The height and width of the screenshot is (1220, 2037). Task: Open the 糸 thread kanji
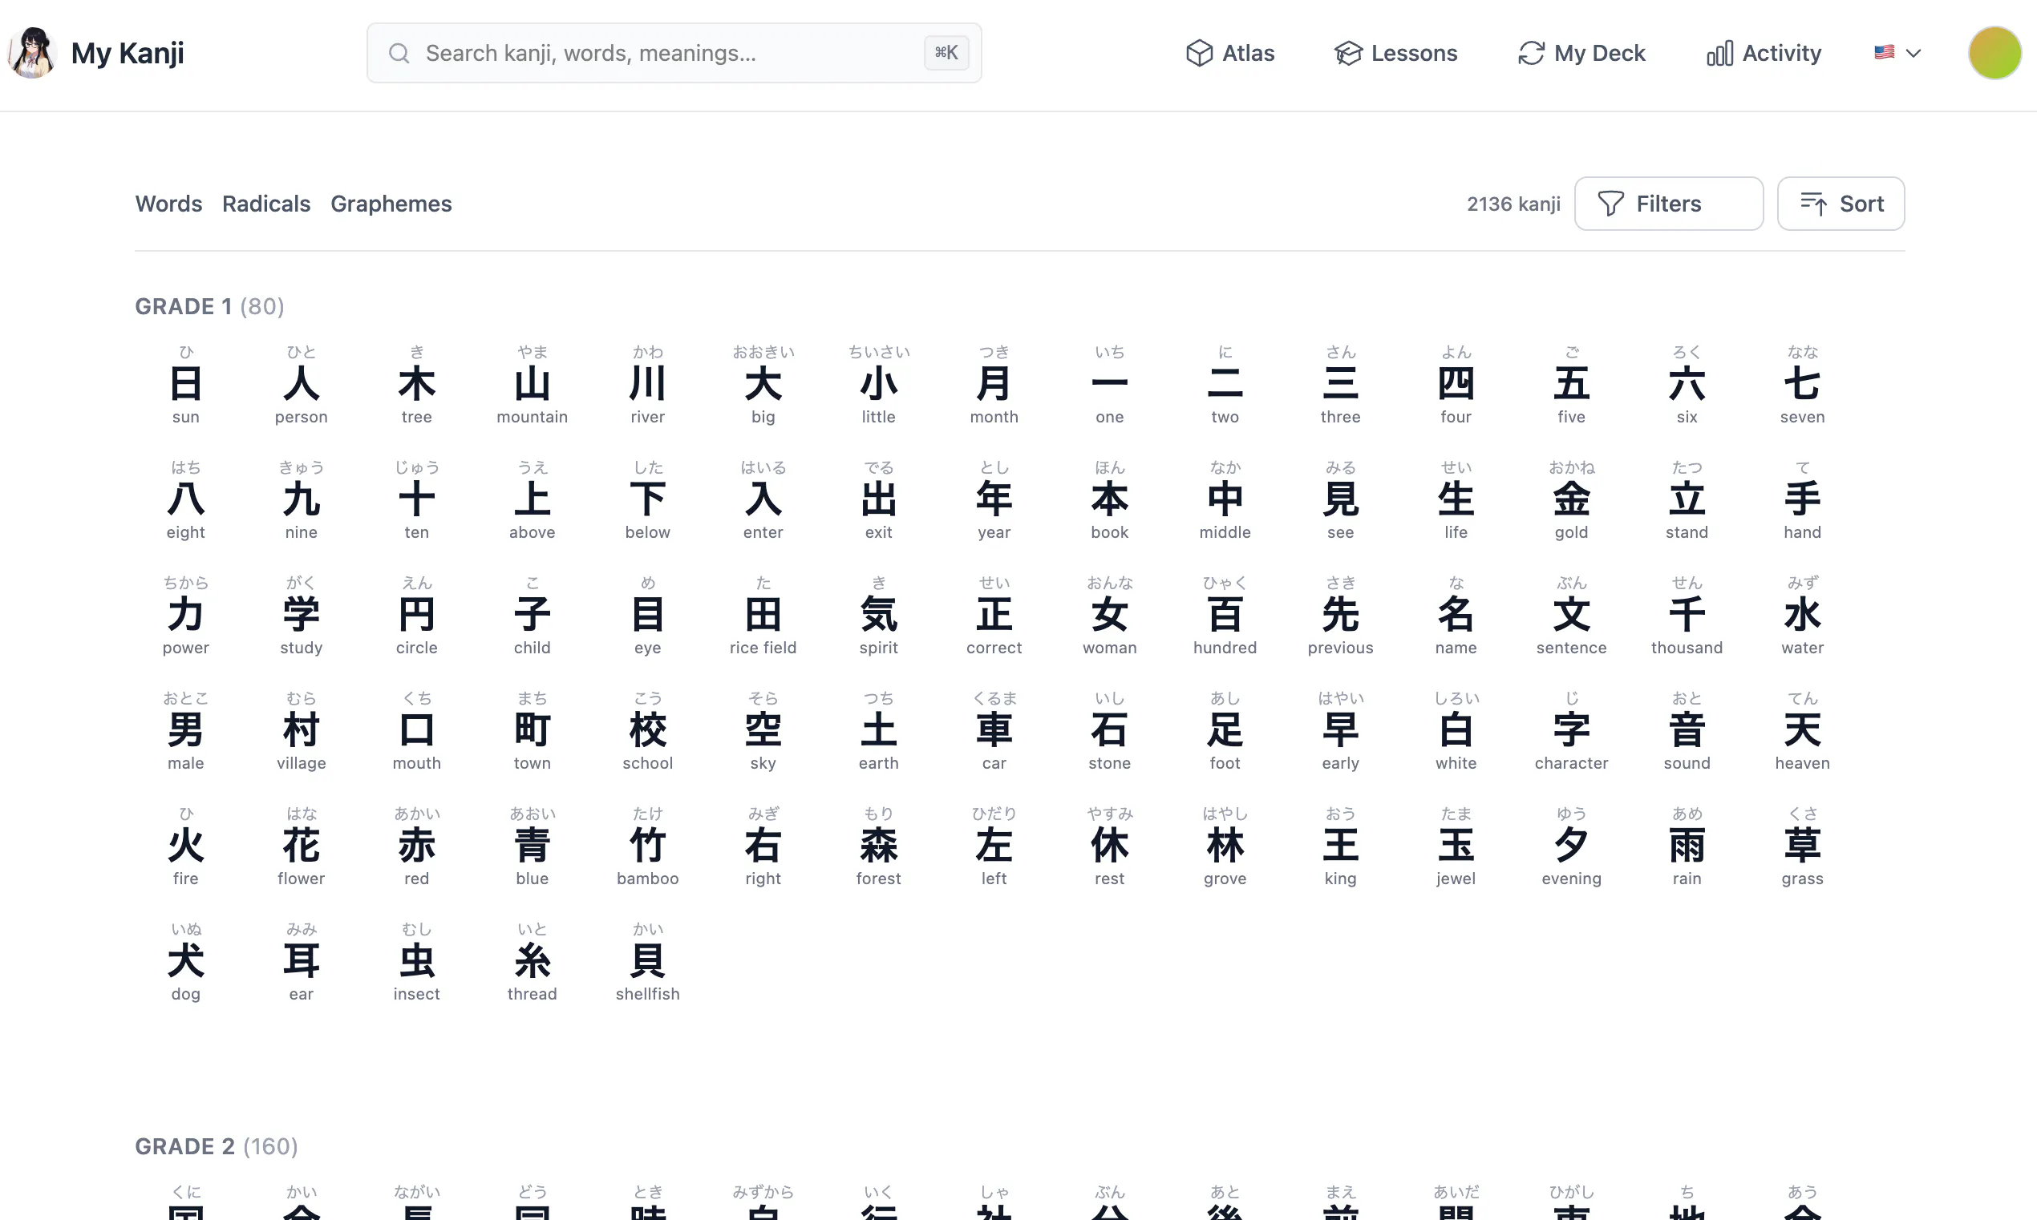pyautogui.click(x=532, y=961)
